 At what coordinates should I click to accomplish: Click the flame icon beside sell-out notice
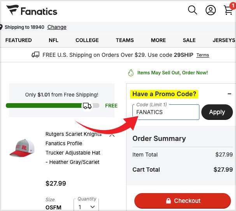[x=130, y=73]
